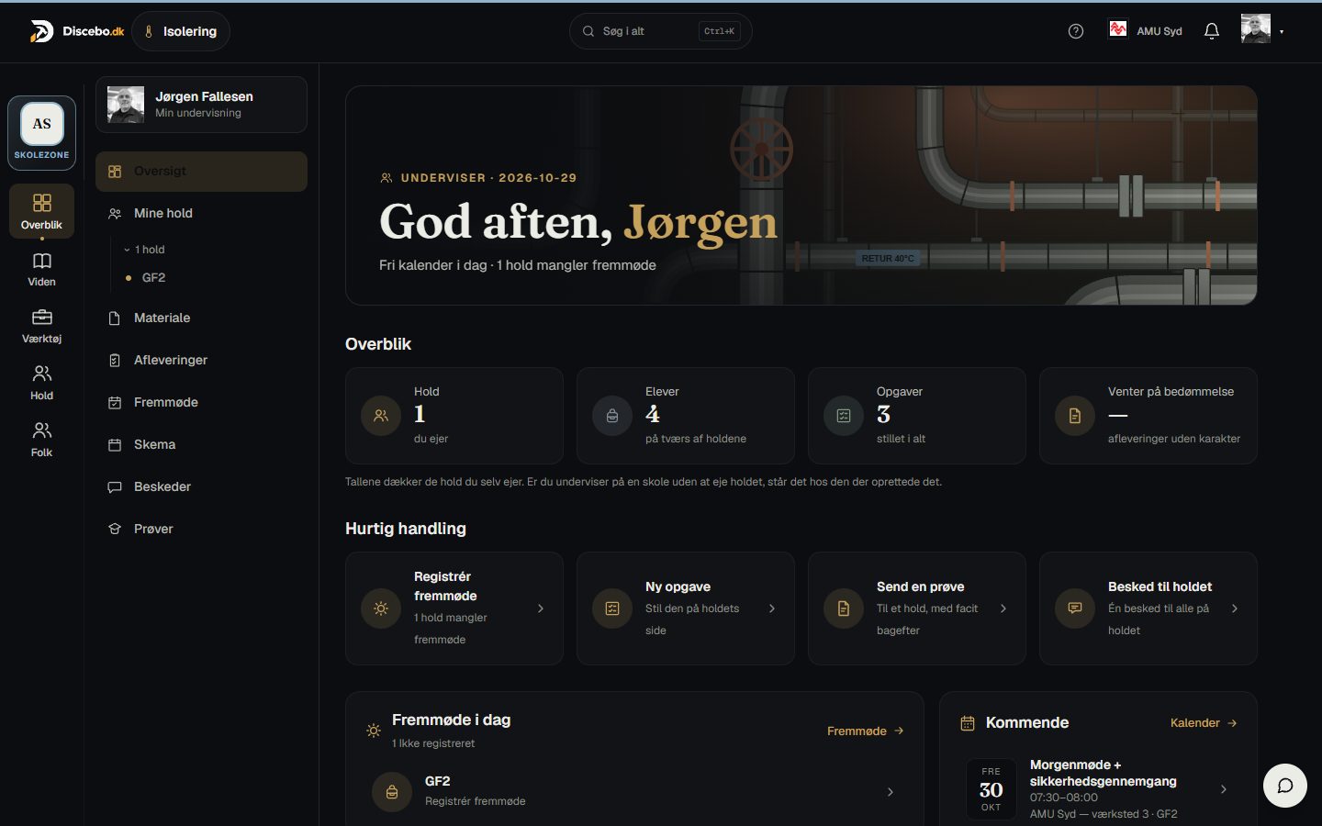This screenshot has height=826, width=1322.
Task: Click the calendar icon beside Kommende
Action: pyautogui.click(x=968, y=723)
